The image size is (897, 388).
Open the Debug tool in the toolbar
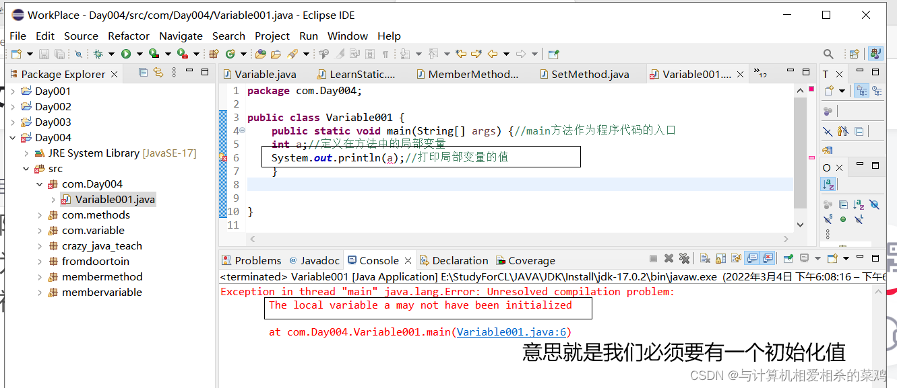[x=99, y=53]
